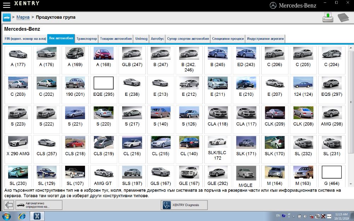This screenshot has height=221, width=354.
Task: Click the print/export icon with green arrow
Action: pyautogui.click(x=328, y=17)
